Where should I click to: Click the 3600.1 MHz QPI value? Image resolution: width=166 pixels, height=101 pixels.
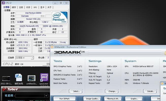pos(23,51)
